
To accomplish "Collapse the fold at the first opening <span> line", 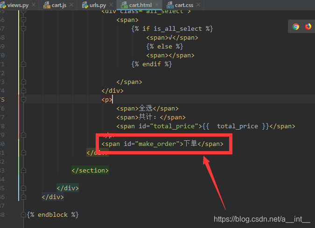I will coord(23,20).
